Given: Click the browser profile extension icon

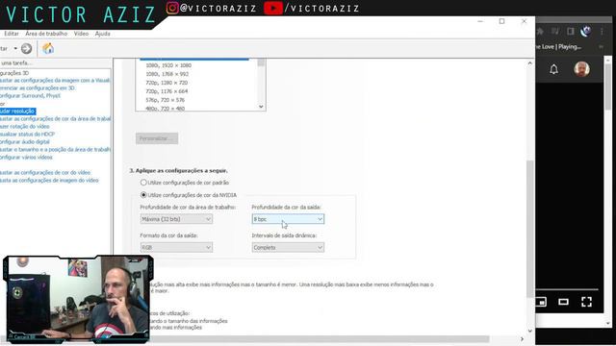Looking at the screenshot, I should pos(586,32).
